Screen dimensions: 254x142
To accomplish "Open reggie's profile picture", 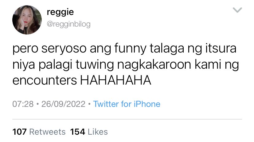I will coord(27,20).
